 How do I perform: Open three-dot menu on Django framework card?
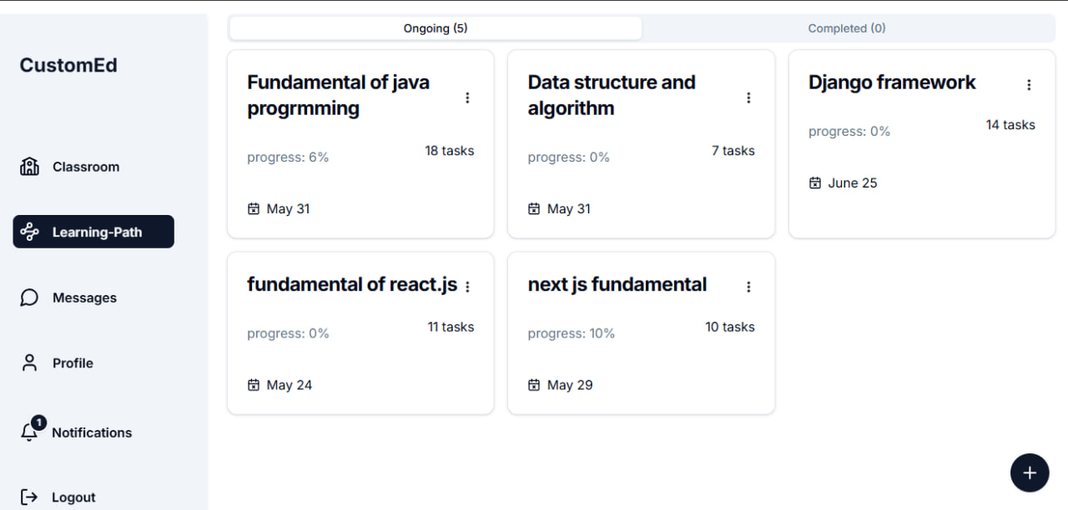tap(1029, 84)
